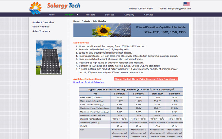Click the 44.20V voltage cell

pyautogui.click(x=119, y=101)
